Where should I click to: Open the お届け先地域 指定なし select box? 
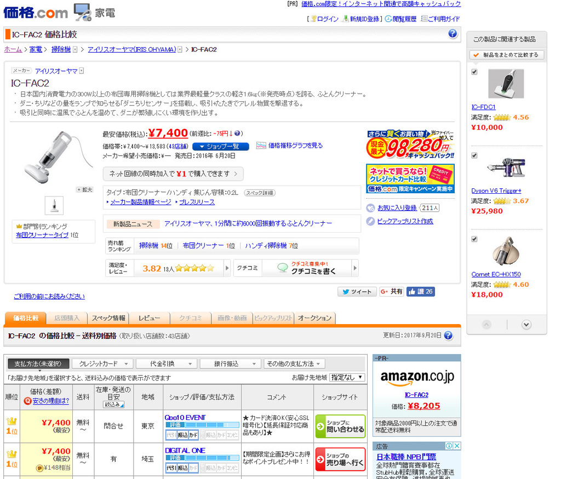click(347, 378)
